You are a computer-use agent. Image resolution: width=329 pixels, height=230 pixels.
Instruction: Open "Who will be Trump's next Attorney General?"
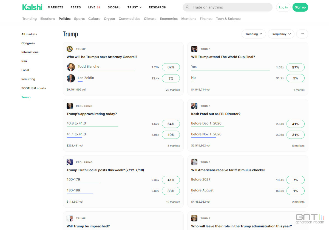[102, 57]
